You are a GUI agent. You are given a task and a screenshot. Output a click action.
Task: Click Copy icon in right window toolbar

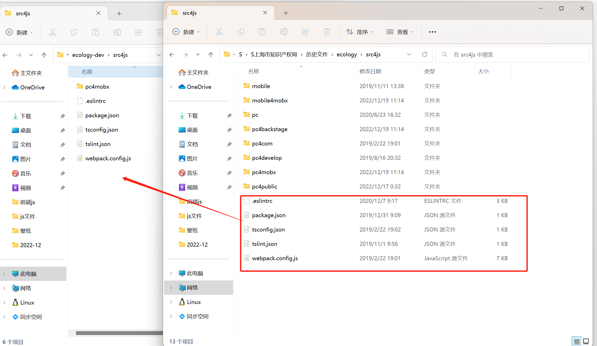click(241, 32)
